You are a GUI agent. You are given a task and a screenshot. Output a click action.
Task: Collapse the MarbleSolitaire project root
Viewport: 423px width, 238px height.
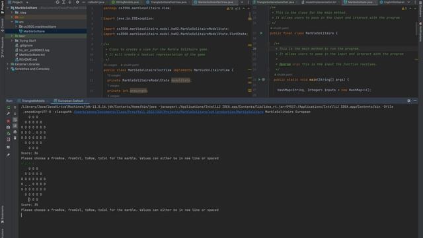(8, 8)
